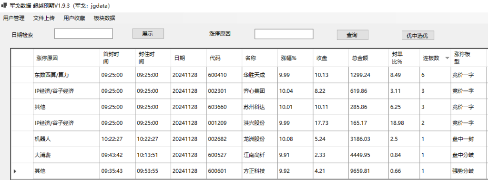Click stock code 001209

point(224,123)
